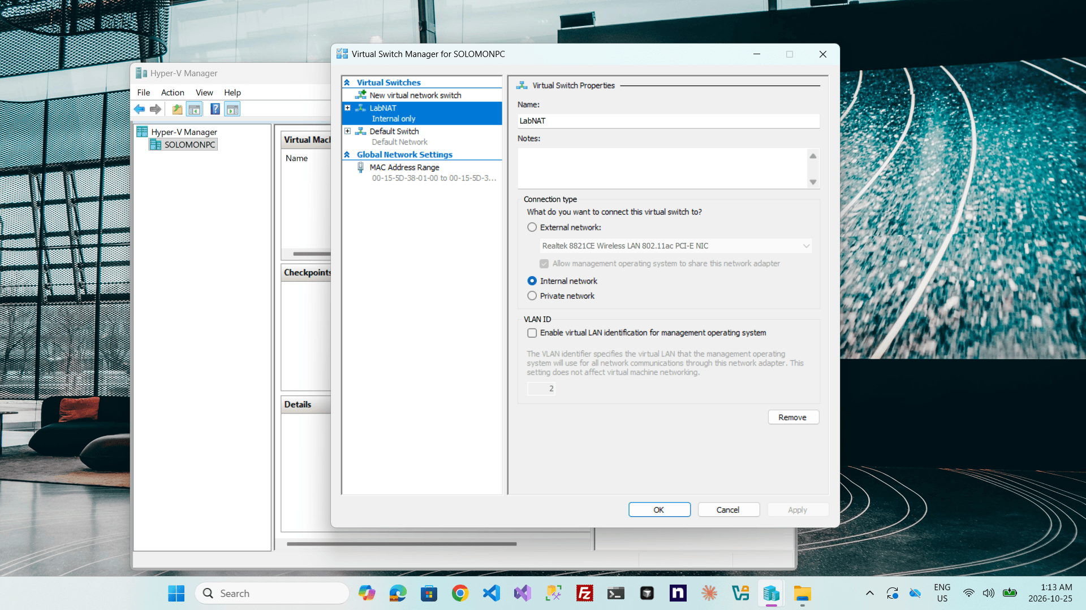Select Hyper-V Manager root tree node
The width and height of the screenshot is (1086, 610).
pos(177,132)
